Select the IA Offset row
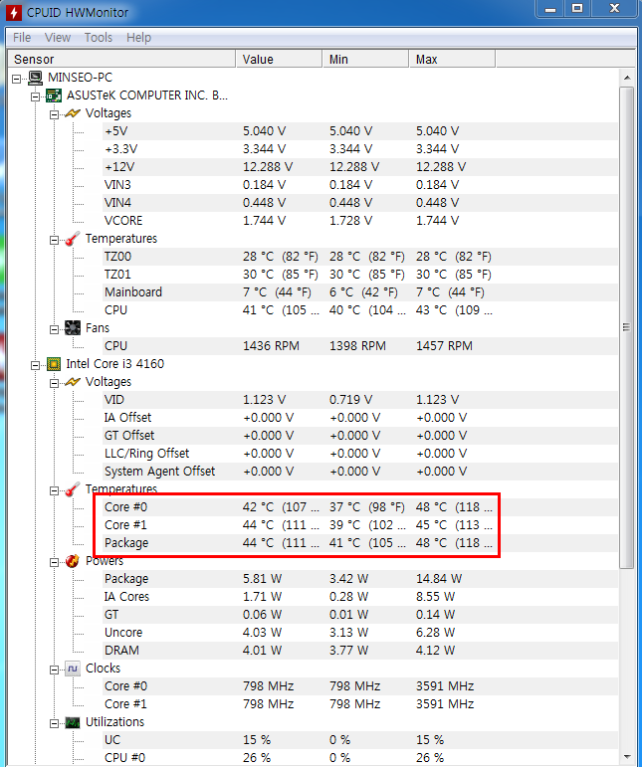Image resolution: width=642 pixels, height=767 pixels. pyautogui.click(x=360, y=417)
